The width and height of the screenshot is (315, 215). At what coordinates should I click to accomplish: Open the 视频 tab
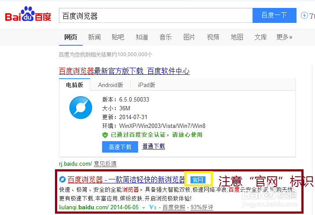tap(213, 37)
